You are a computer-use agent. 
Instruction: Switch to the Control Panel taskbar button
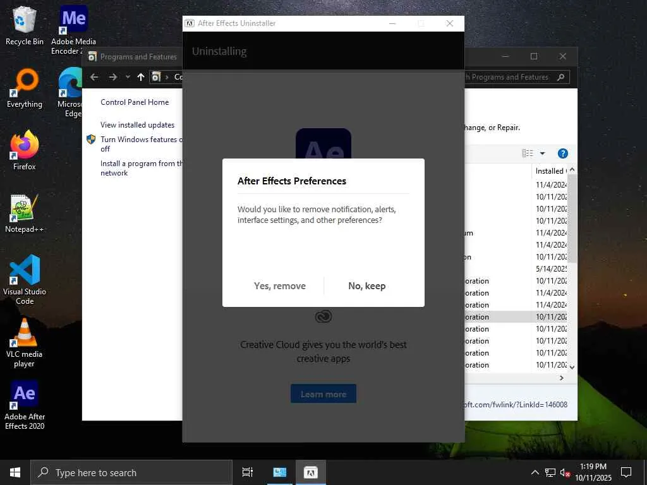click(x=280, y=472)
